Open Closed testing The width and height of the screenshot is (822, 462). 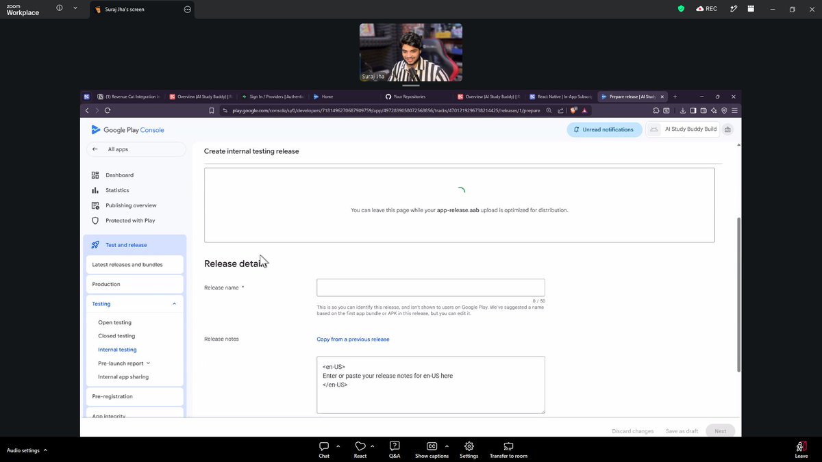(x=116, y=336)
